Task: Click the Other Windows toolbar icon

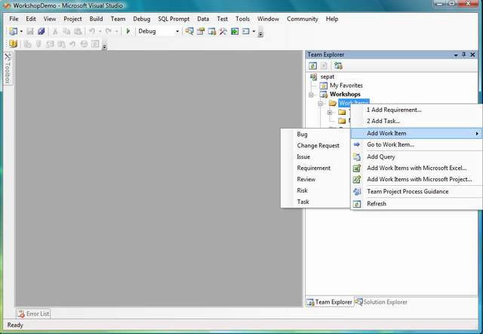Action: [x=246, y=31]
